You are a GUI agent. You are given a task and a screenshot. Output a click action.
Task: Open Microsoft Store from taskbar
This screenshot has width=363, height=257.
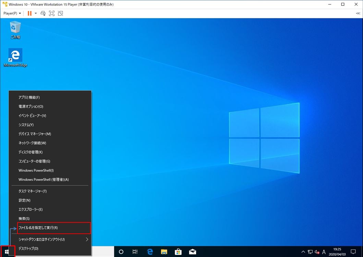click(178, 252)
